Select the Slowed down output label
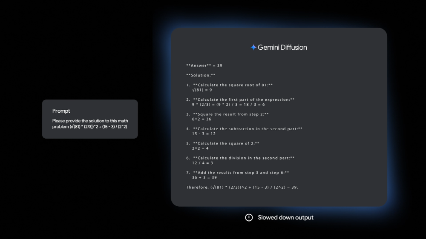 pyautogui.click(x=285, y=218)
